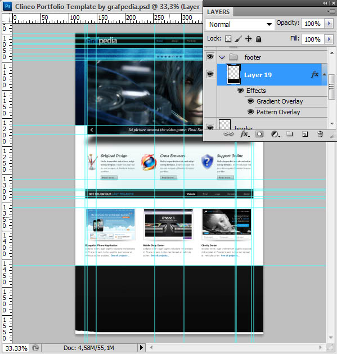The height and width of the screenshot is (354, 337).
Task: Enable lock position move icon
Action: click(248, 39)
